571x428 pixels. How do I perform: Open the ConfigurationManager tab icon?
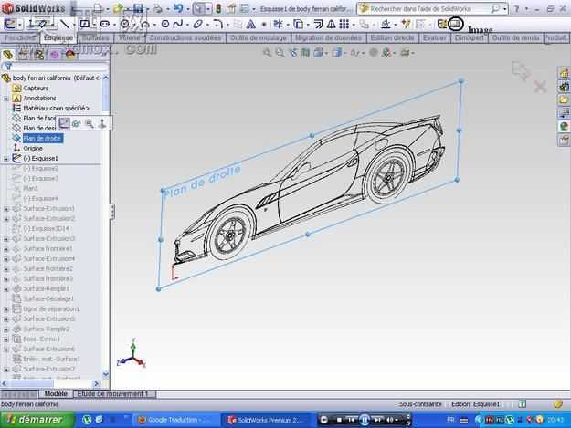pos(39,55)
